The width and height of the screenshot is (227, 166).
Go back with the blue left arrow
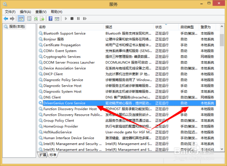6,19
